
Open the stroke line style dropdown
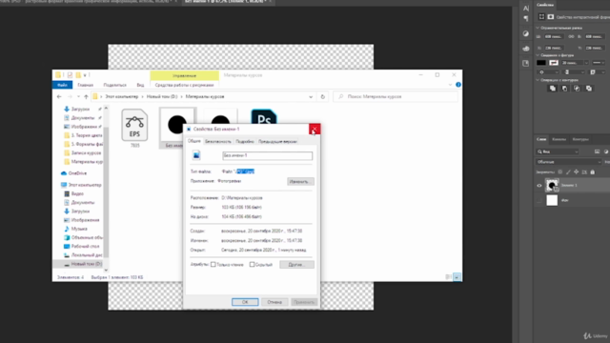[598, 63]
